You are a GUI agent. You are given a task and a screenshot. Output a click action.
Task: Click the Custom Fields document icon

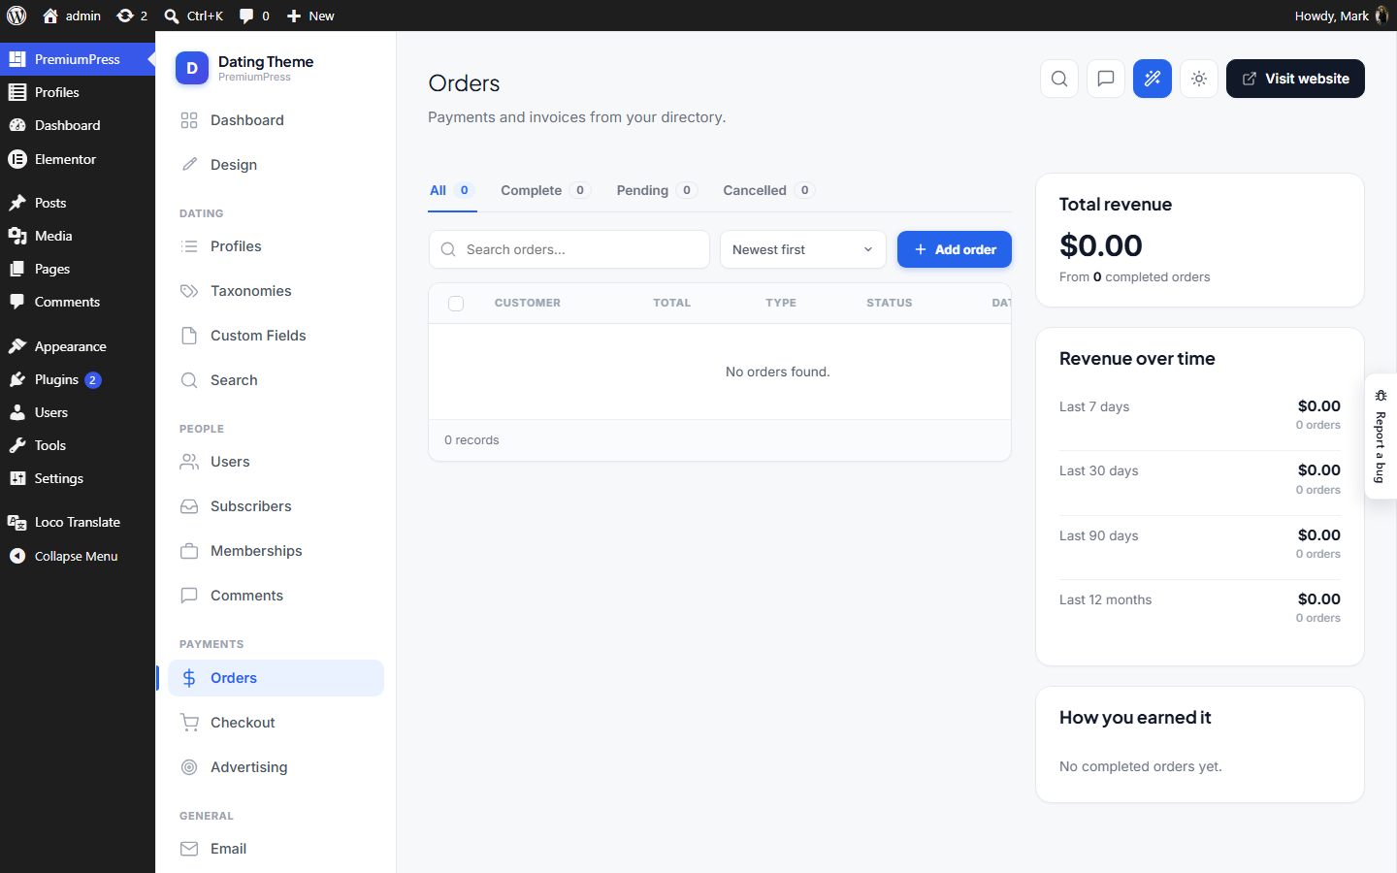[x=189, y=336]
